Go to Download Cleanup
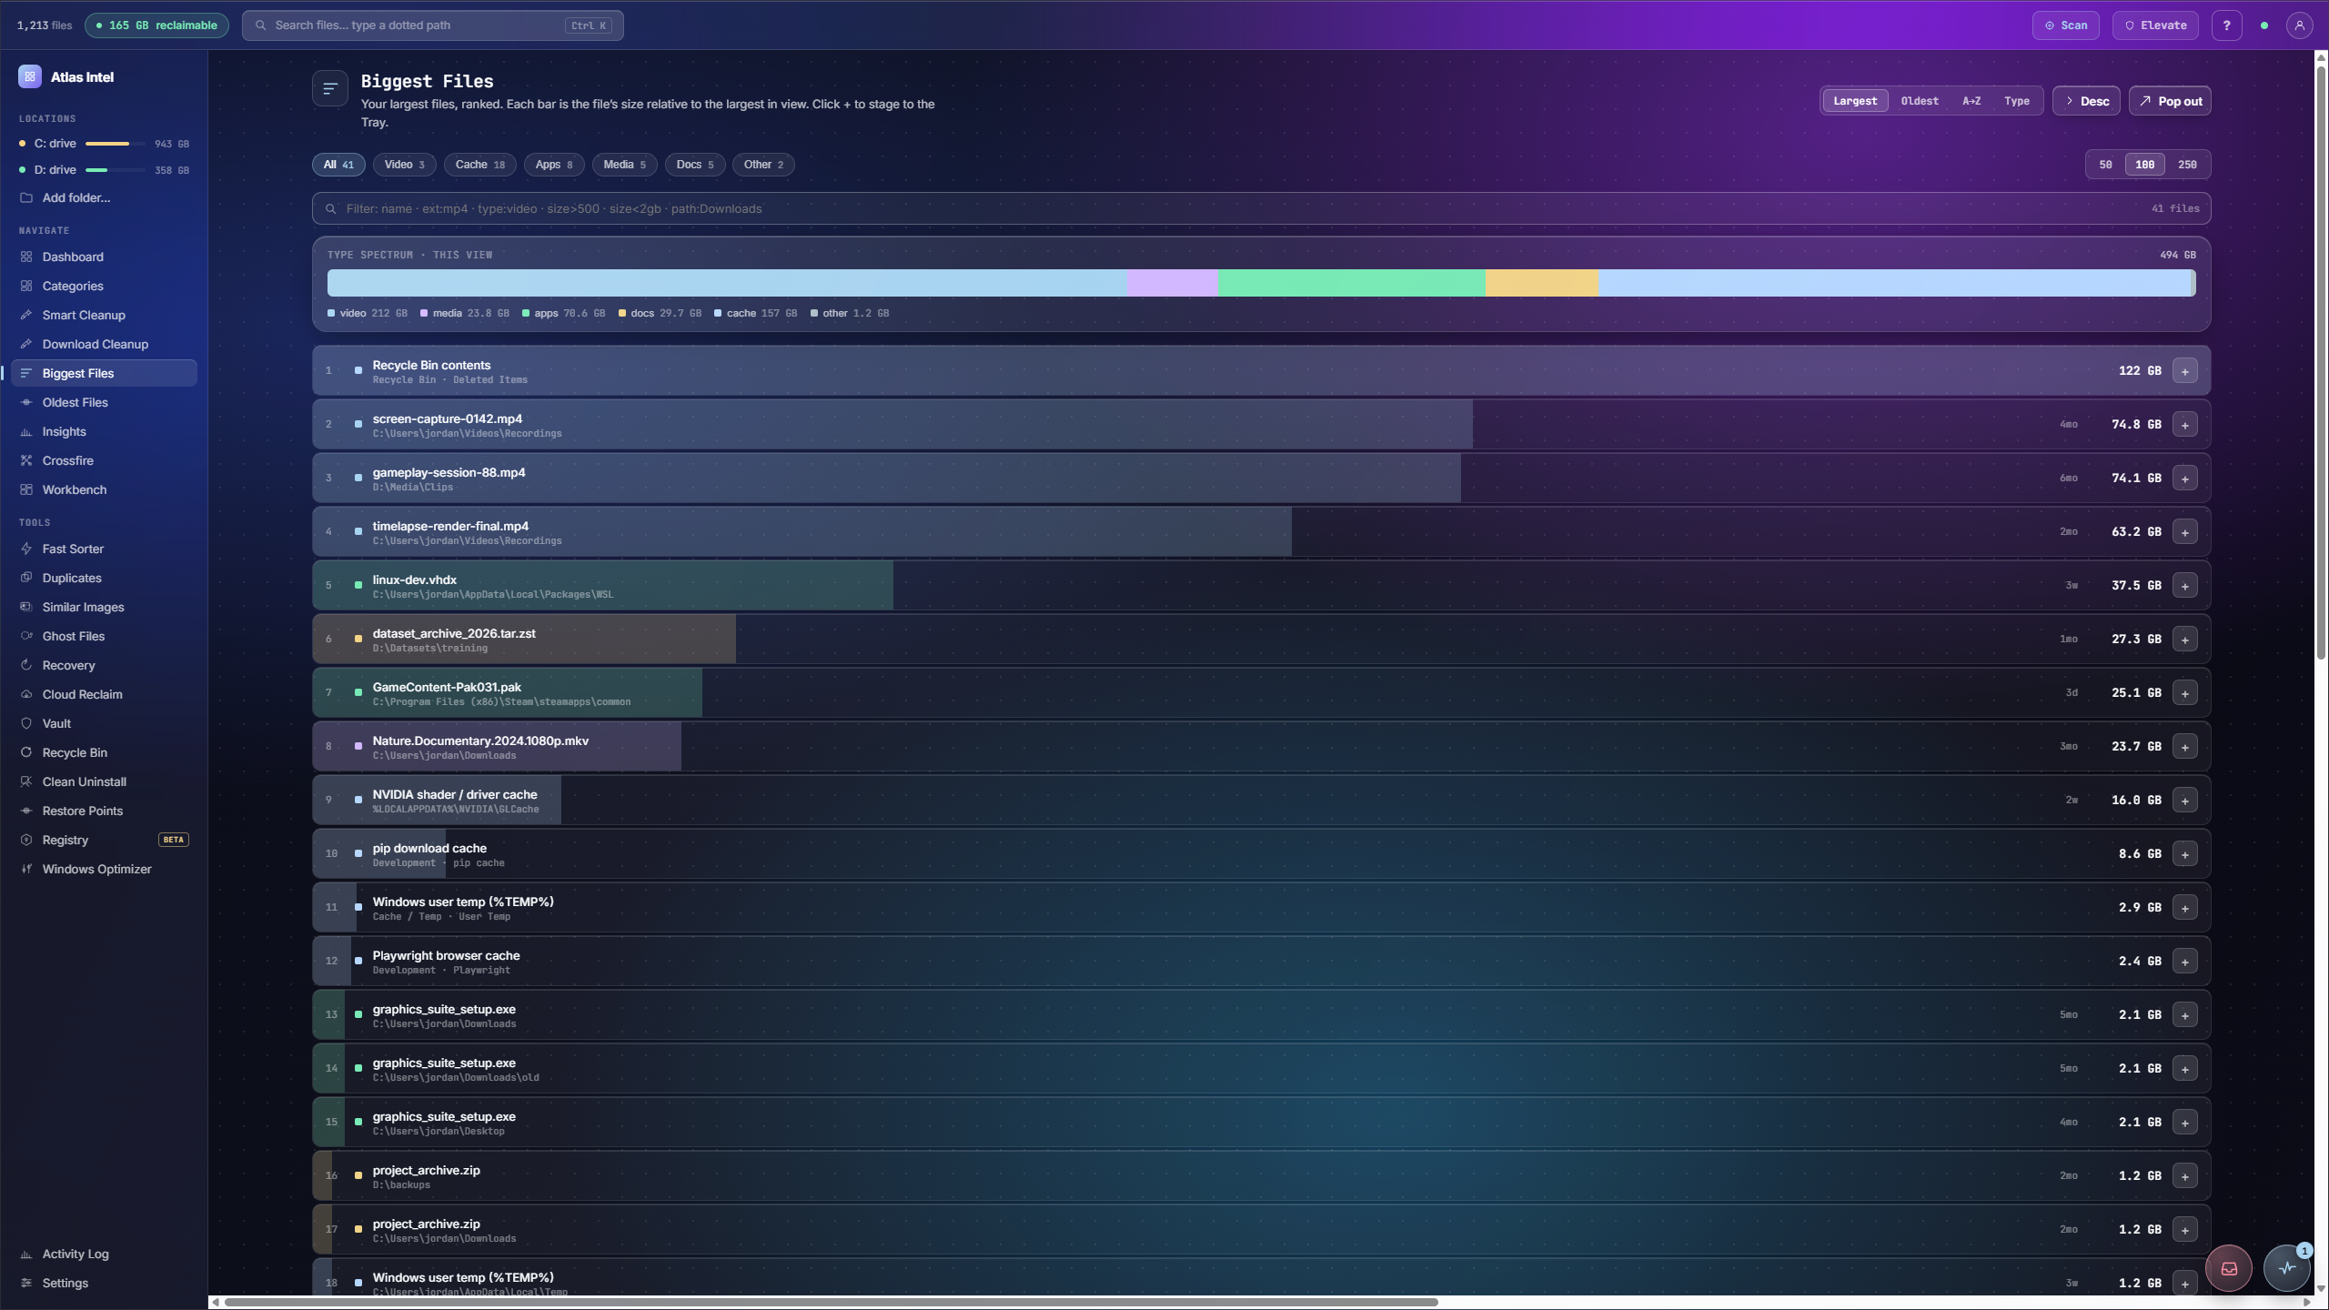Screen dimensions: 2329x1310 (104, 344)
